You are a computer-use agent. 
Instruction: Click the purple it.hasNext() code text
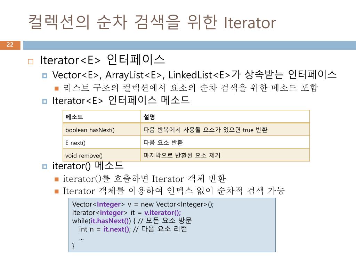111,221
